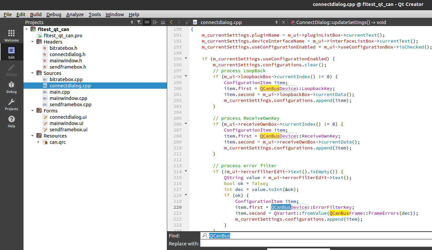Click the filter tree icon
This screenshot has height=250, width=432.
point(139,22)
